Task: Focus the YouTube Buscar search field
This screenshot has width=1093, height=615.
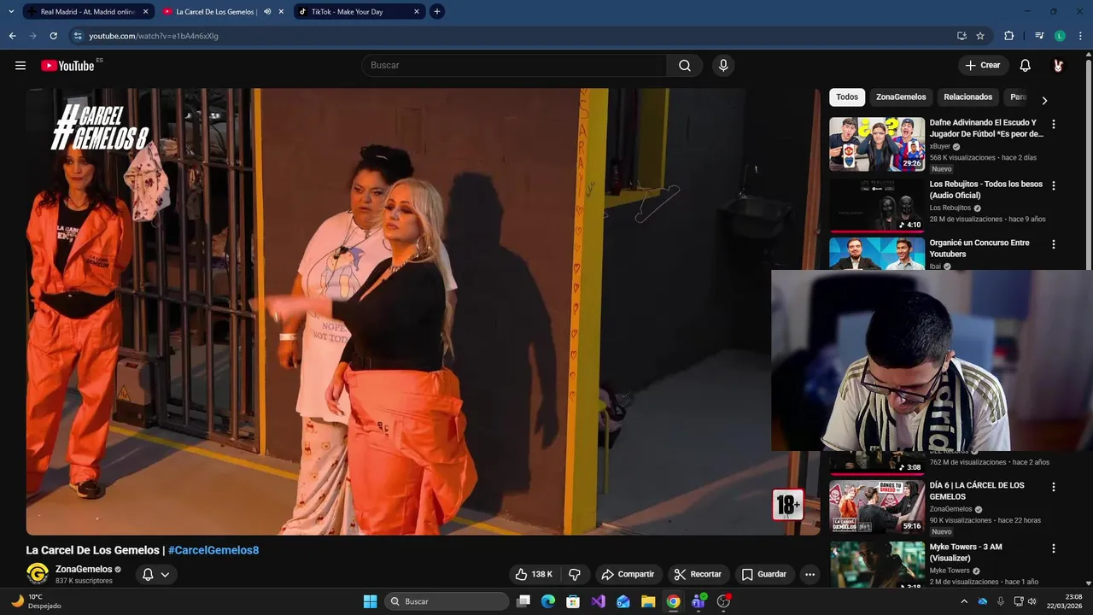Action: (514, 66)
